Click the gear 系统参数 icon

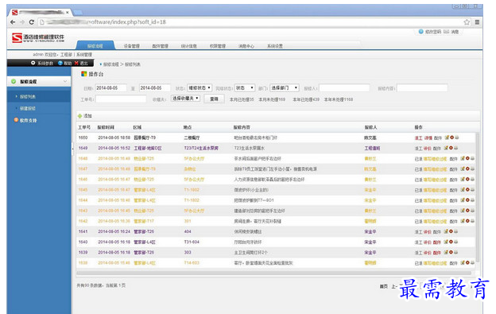(x=33, y=63)
